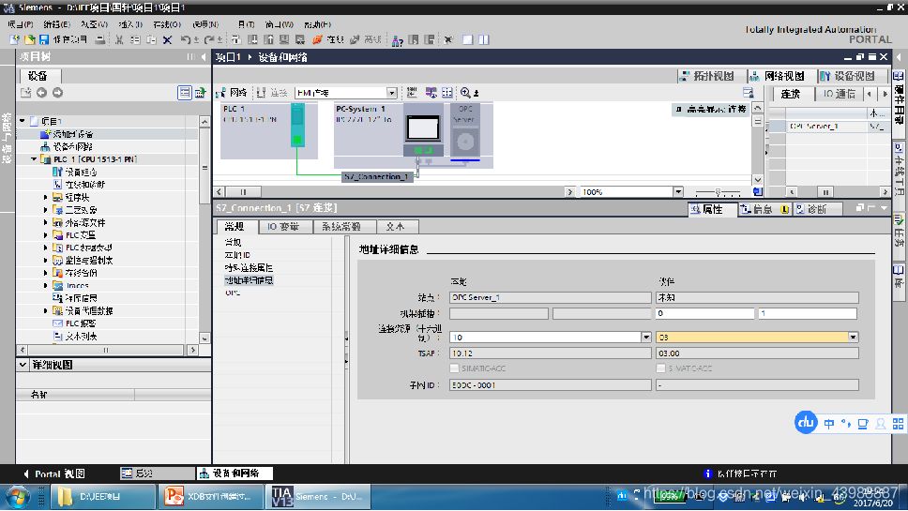The height and width of the screenshot is (511, 908).
Task: Click the Copy toolbar icon
Action: click(x=135, y=40)
